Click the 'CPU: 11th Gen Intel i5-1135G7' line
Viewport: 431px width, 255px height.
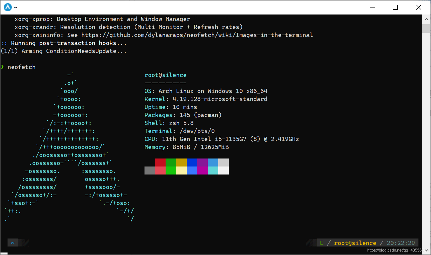click(x=222, y=139)
